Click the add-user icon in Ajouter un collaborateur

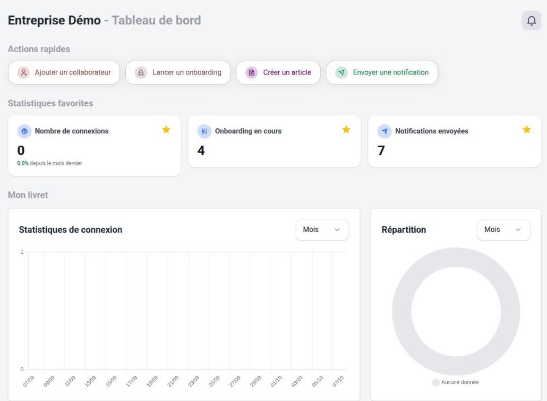click(x=24, y=73)
